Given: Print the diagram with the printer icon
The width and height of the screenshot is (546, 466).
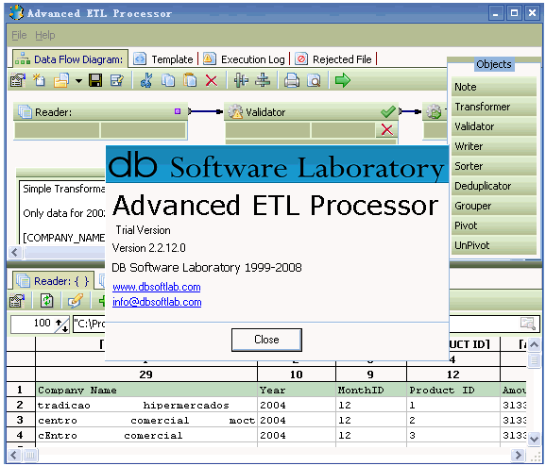Looking at the screenshot, I should [x=292, y=80].
